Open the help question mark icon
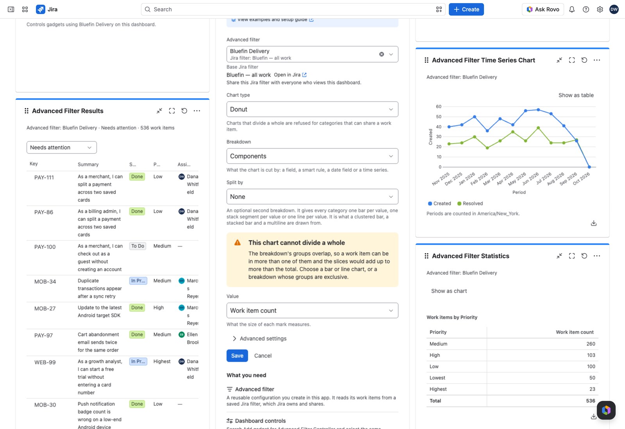Screen dimensions: 625x429 [586, 9]
